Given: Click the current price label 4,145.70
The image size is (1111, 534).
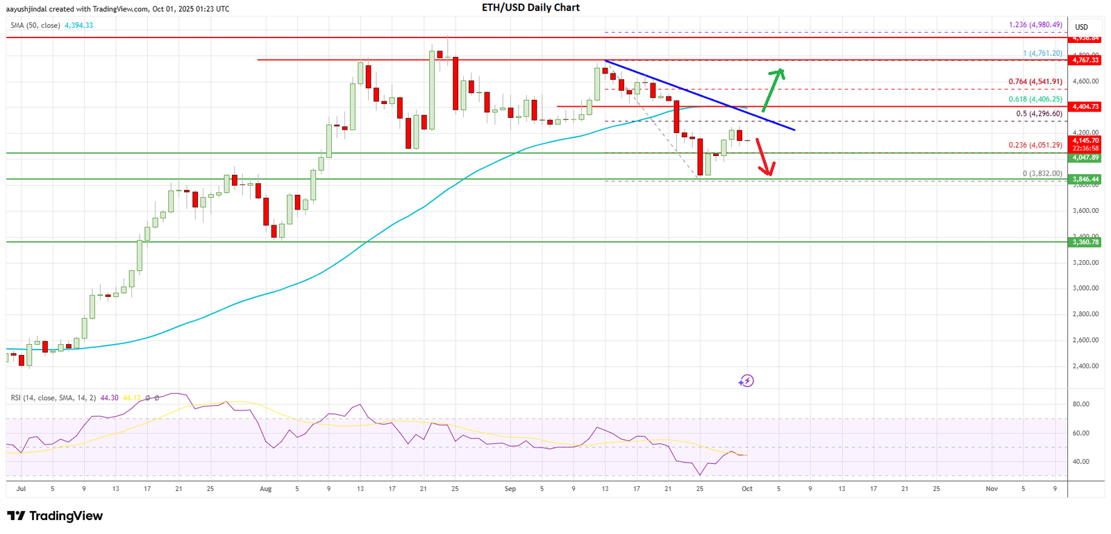Looking at the screenshot, I should (x=1085, y=140).
